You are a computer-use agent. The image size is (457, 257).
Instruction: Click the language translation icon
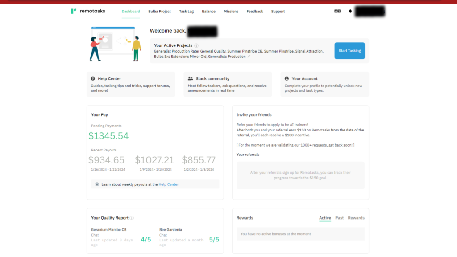click(x=337, y=11)
